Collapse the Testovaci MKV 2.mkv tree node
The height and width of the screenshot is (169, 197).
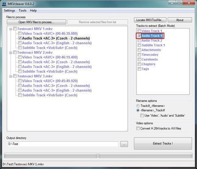point(11,53)
